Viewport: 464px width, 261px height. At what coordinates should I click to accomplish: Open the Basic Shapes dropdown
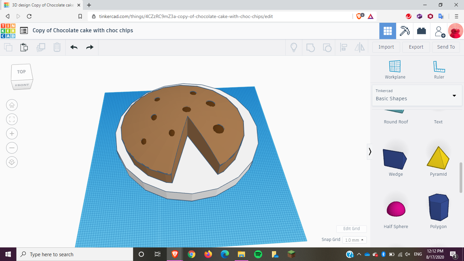[417, 95]
